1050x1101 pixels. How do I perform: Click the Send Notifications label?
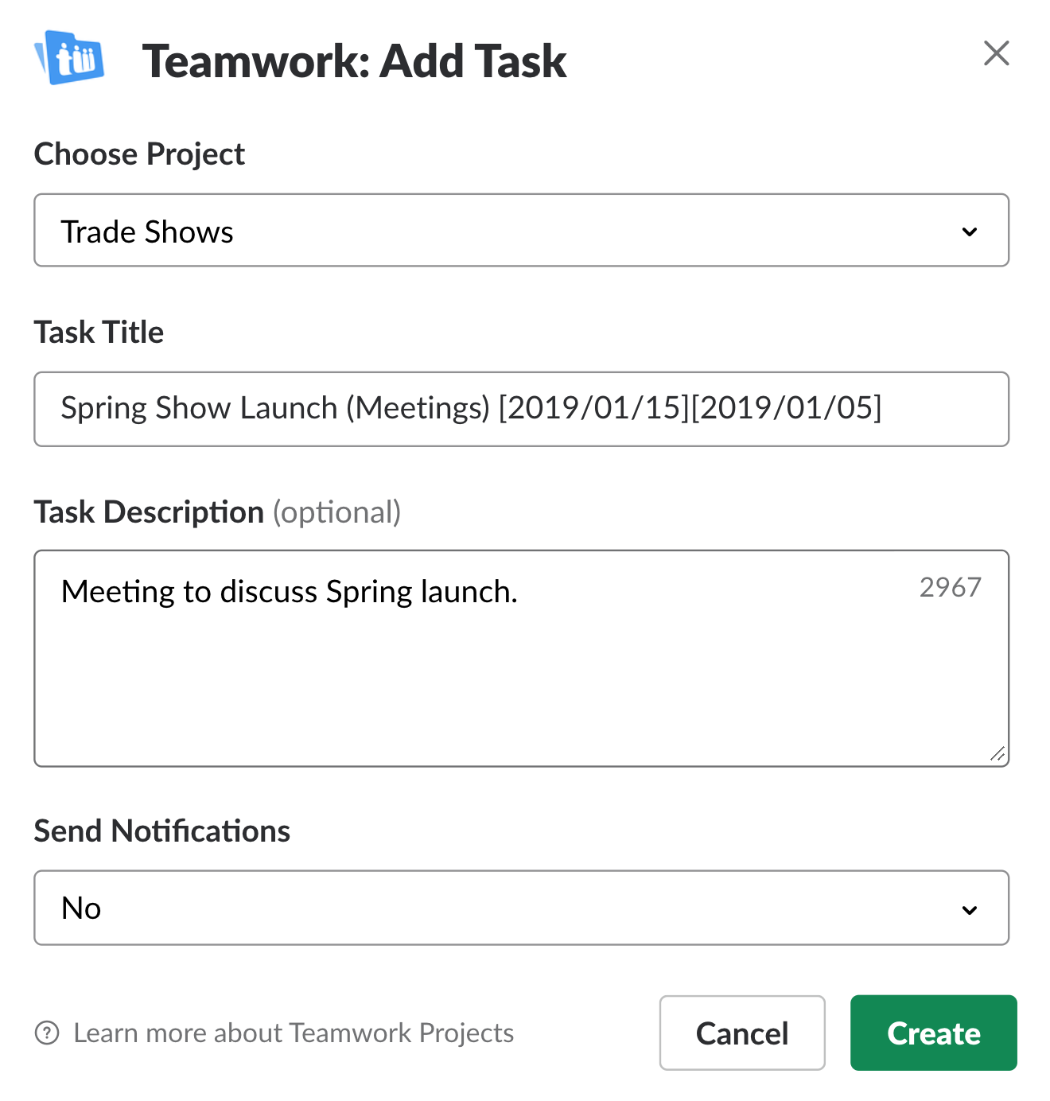[x=162, y=831]
